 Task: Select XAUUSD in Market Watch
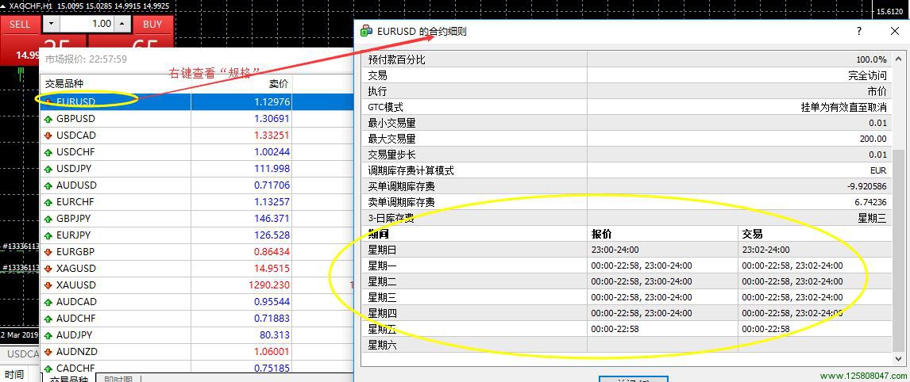tap(197, 285)
